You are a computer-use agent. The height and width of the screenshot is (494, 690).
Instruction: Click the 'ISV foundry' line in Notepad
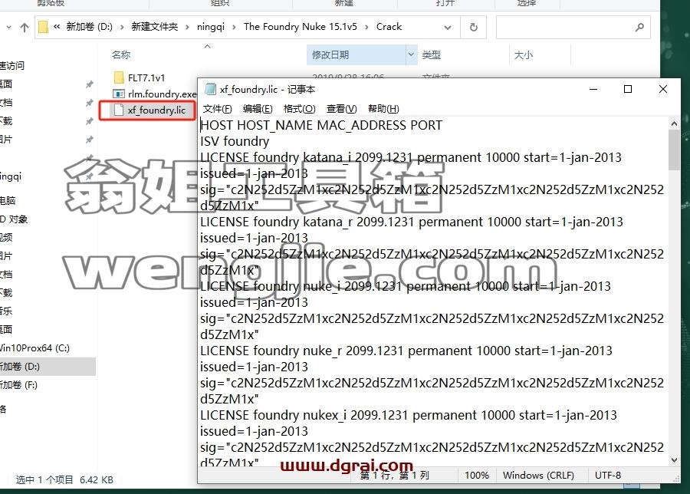coord(235,141)
